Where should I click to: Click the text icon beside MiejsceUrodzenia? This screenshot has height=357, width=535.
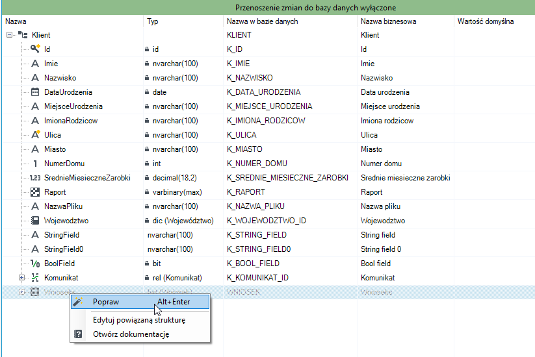(35, 106)
